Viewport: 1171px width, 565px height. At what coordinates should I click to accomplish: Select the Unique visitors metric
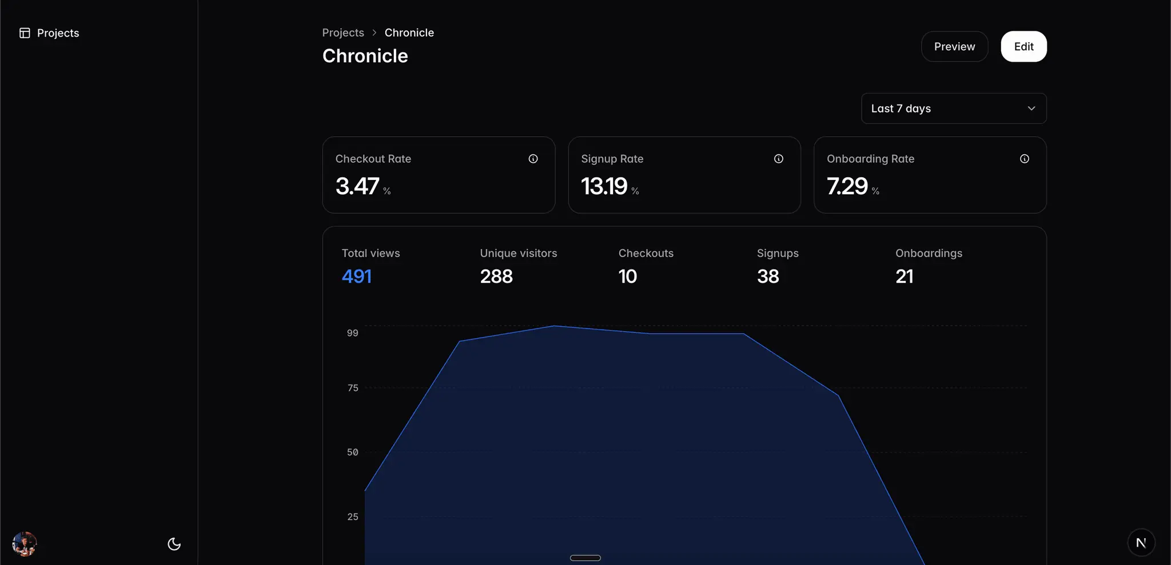pyautogui.click(x=519, y=267)
